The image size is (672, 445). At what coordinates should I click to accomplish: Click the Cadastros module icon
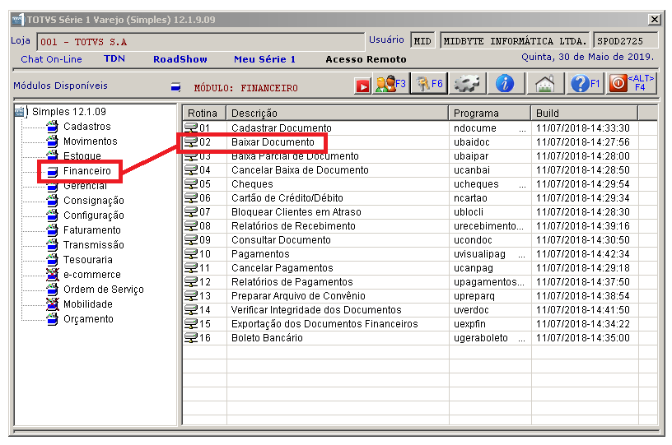pyautogui.click(x=52, y=126)
